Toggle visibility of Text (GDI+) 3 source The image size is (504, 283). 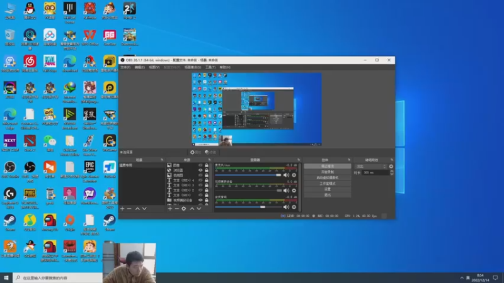[200, 185]
